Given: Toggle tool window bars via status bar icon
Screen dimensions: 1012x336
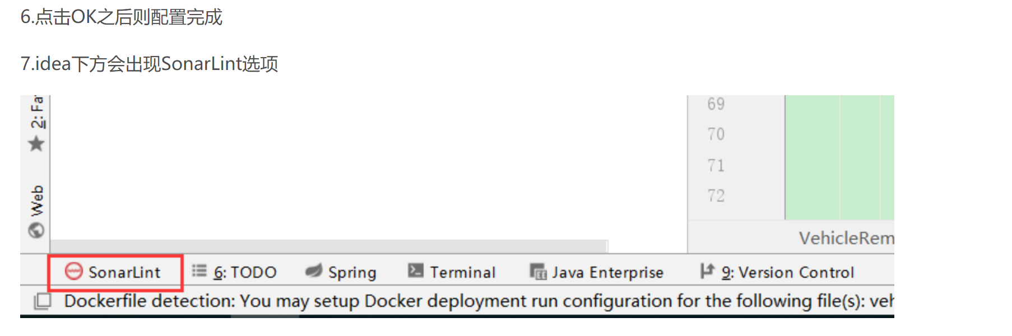Looking at the screenshot, I should click(x=42, y=301).
